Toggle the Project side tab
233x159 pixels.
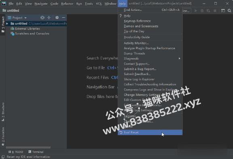[x=3, y=25]
